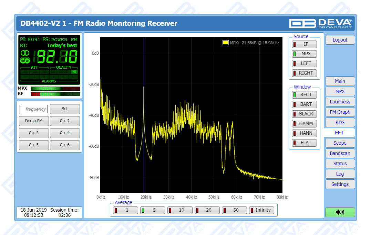Screen dimensions: 371x235
Task: Click the yellow MPX legend swatch
Action: pos(226,43)
